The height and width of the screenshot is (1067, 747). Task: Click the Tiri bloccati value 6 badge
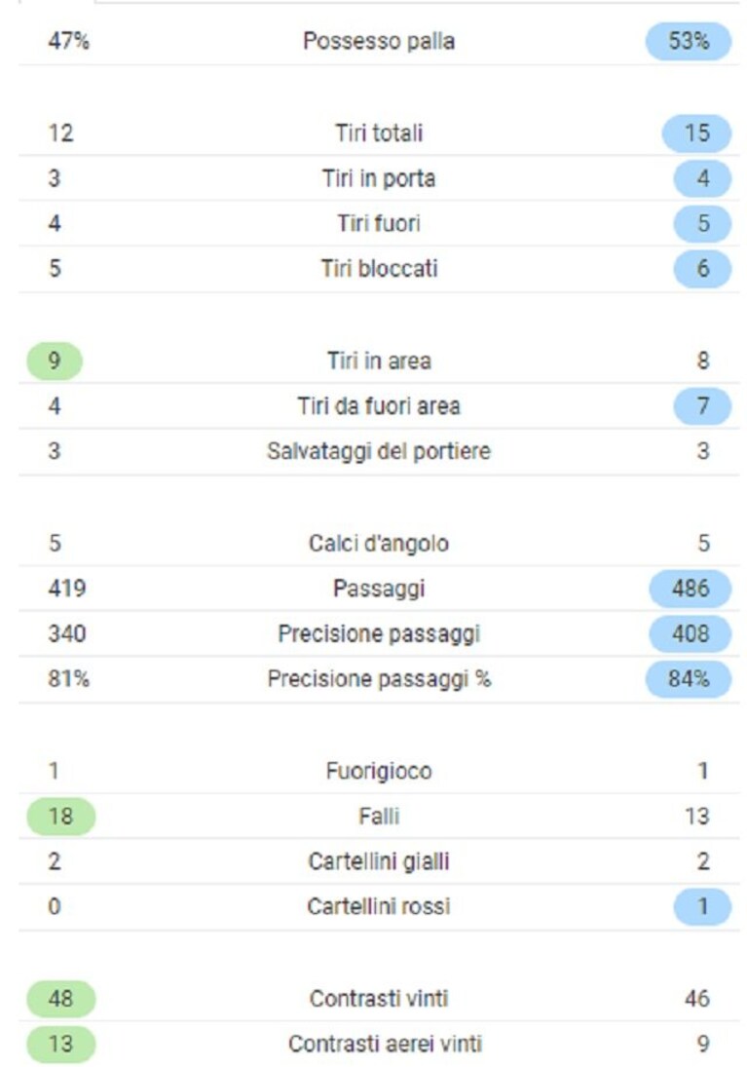[x=702, y=269]
